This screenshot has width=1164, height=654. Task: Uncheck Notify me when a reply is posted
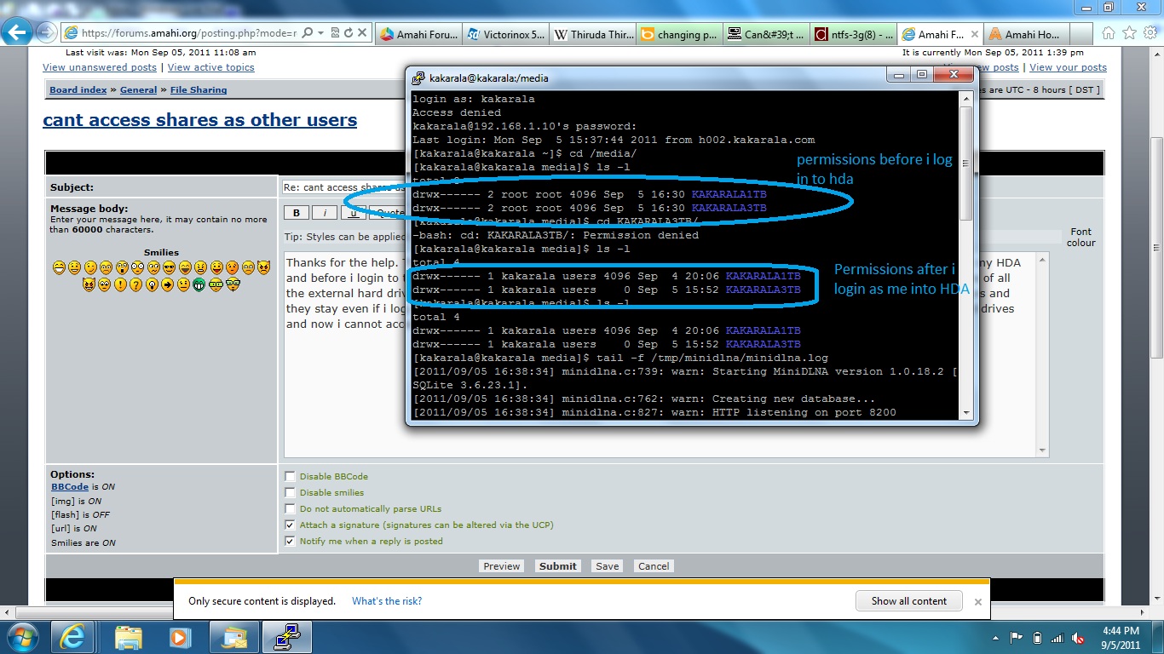pyautogui.click(x=291, y=542)
